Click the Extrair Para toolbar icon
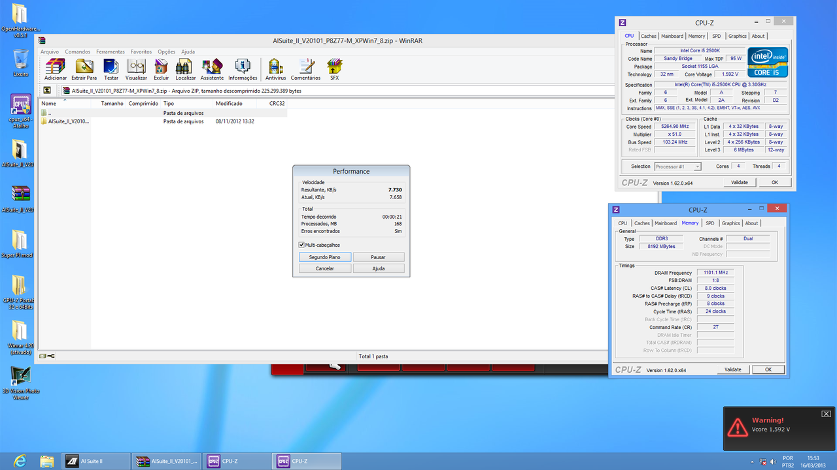The width and height of the screenshot is (837, 470). click(84, 69)
